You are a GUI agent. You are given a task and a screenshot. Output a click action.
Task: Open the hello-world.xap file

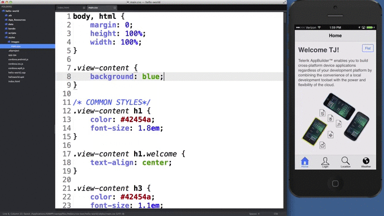[17, 73]
